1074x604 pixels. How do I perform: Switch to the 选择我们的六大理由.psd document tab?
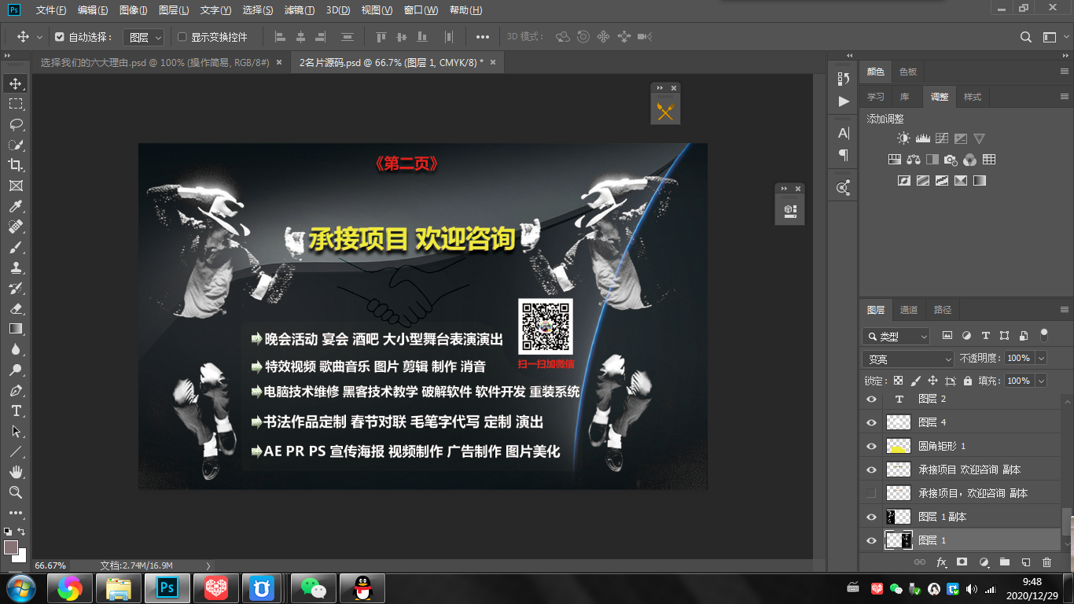[154, 62]
